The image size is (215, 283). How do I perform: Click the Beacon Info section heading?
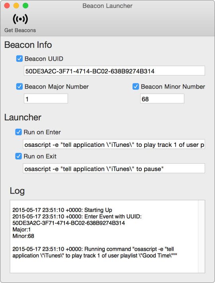tap(28, 45)
